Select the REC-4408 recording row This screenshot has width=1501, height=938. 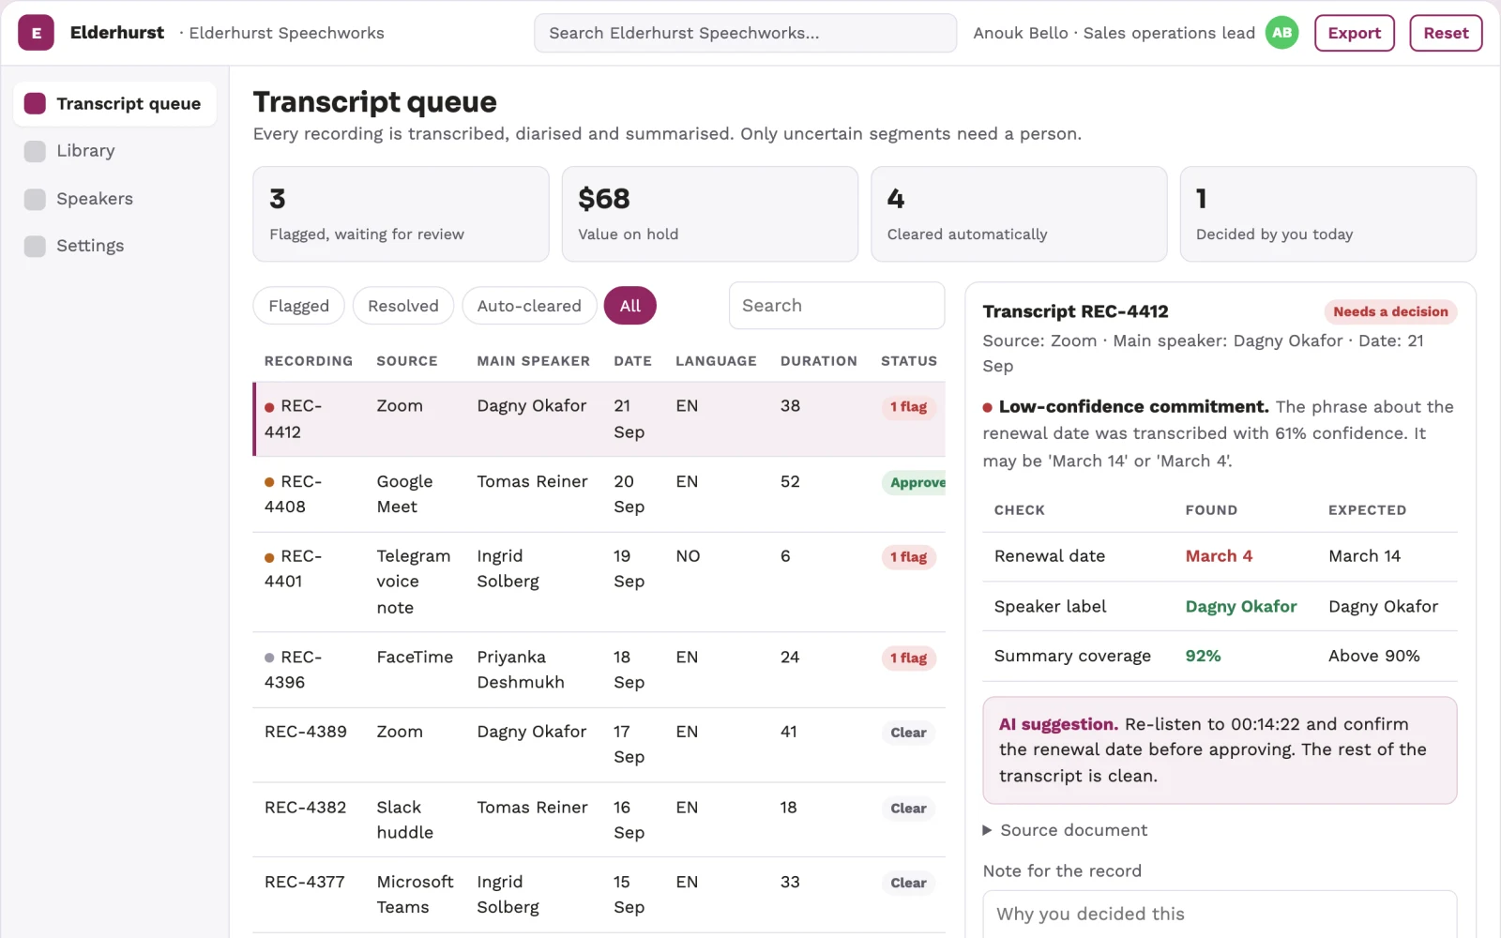(599, 494)
